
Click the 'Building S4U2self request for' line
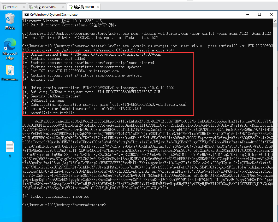(x=92, y=92)
